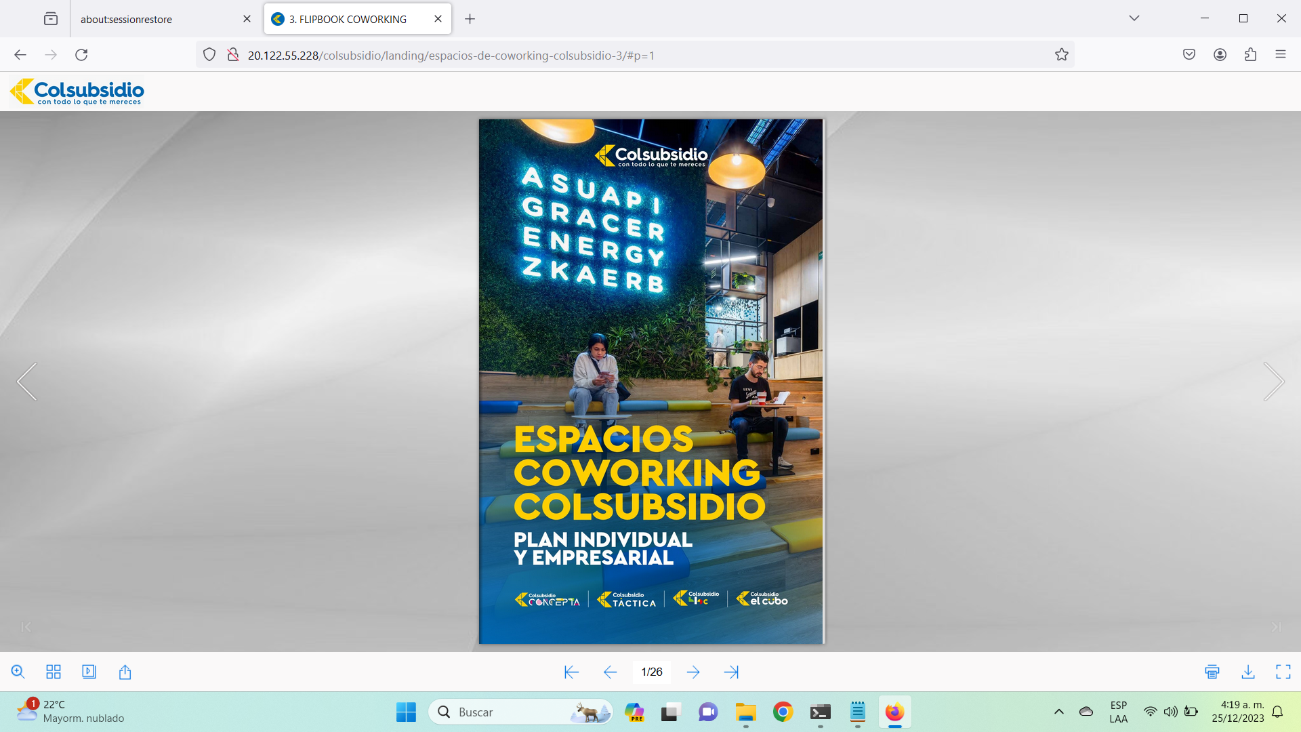Bookmark this page with star icon
This screenshot has width=1301, height=732.
click(1061, 55)
